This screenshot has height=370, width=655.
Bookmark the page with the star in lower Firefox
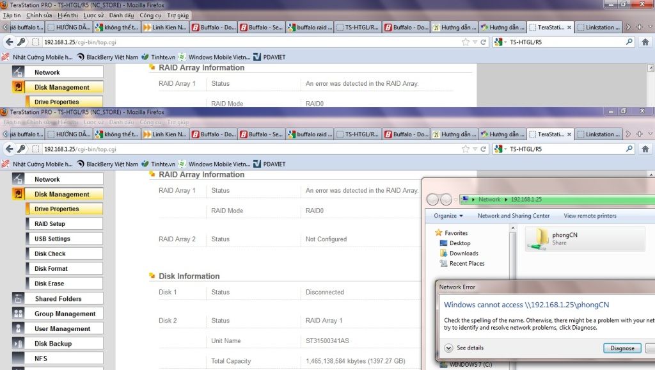click(466, 149)
